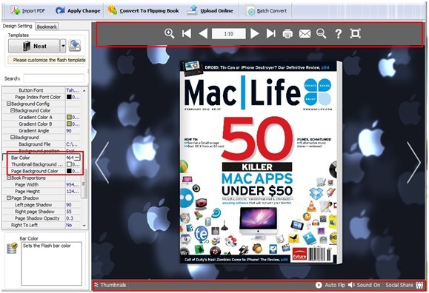Viewport: 429px width, 293px height.
Task: Collapse Page Shadow group
Action: point(8,198)
